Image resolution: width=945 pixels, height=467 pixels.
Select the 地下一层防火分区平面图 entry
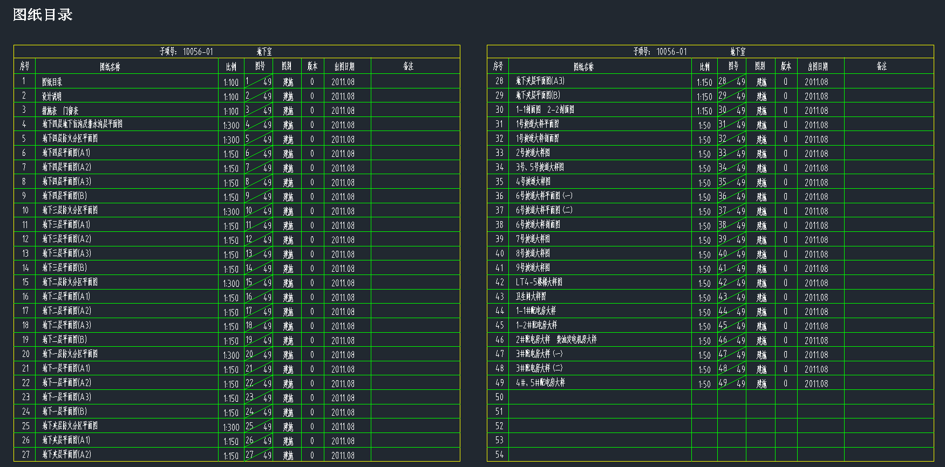coord(70,354)
